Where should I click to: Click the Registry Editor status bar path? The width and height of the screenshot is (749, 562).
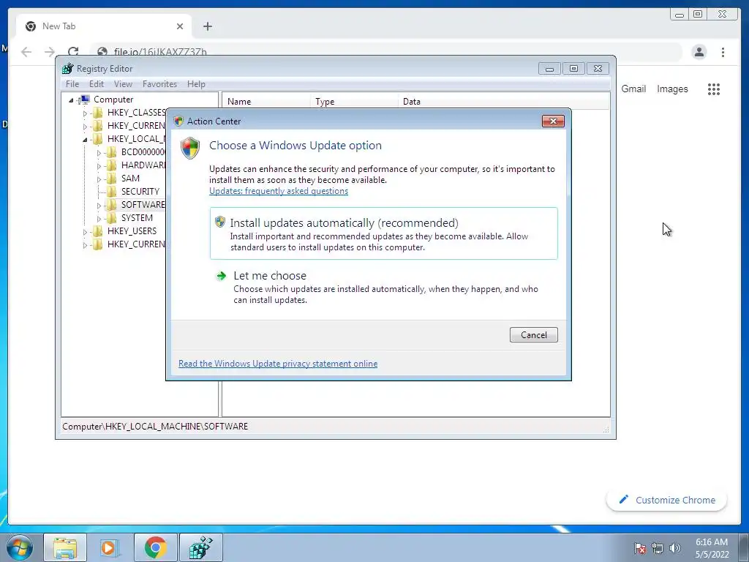coord(155,427)
